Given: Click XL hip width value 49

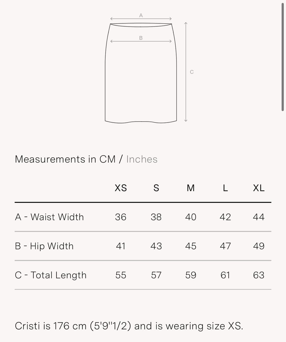Looking at the screenshot, I should point(259,246).
